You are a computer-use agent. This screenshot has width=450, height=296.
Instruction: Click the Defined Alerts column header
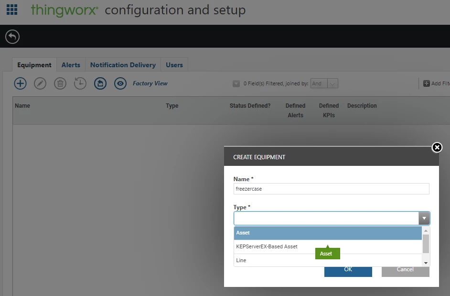295,110
